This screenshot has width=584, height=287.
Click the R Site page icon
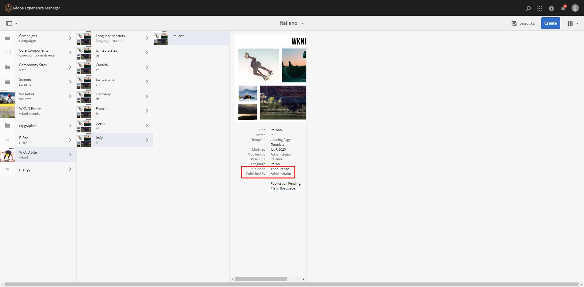click(7, 140)
